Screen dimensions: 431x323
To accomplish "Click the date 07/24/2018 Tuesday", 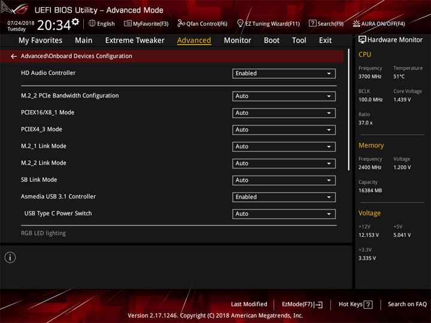I will (x=20, y=26).
